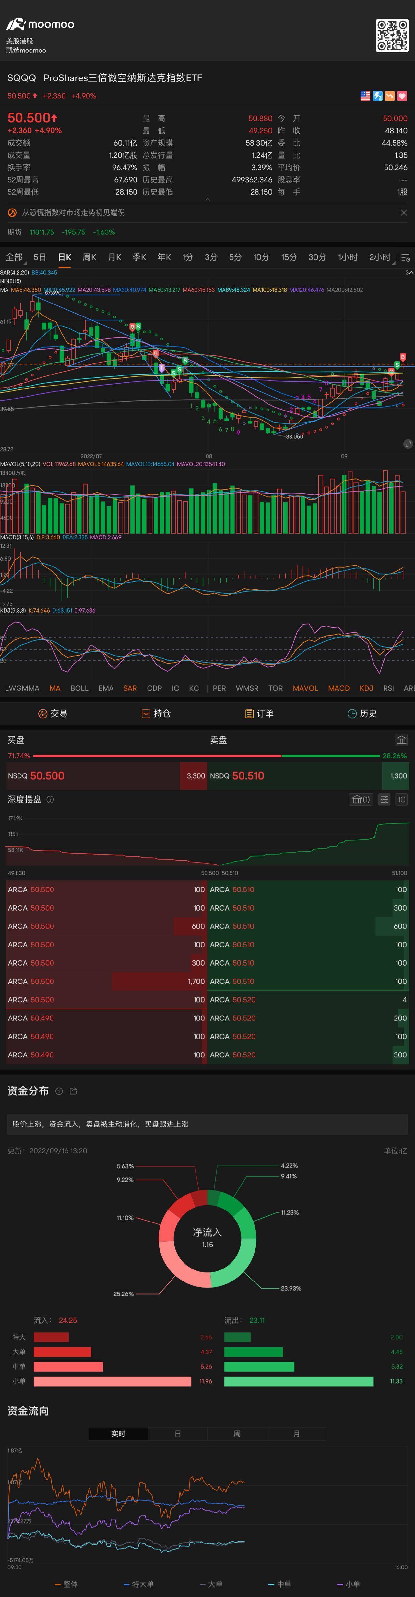Collapse the quote details chevron

(208, 200)
